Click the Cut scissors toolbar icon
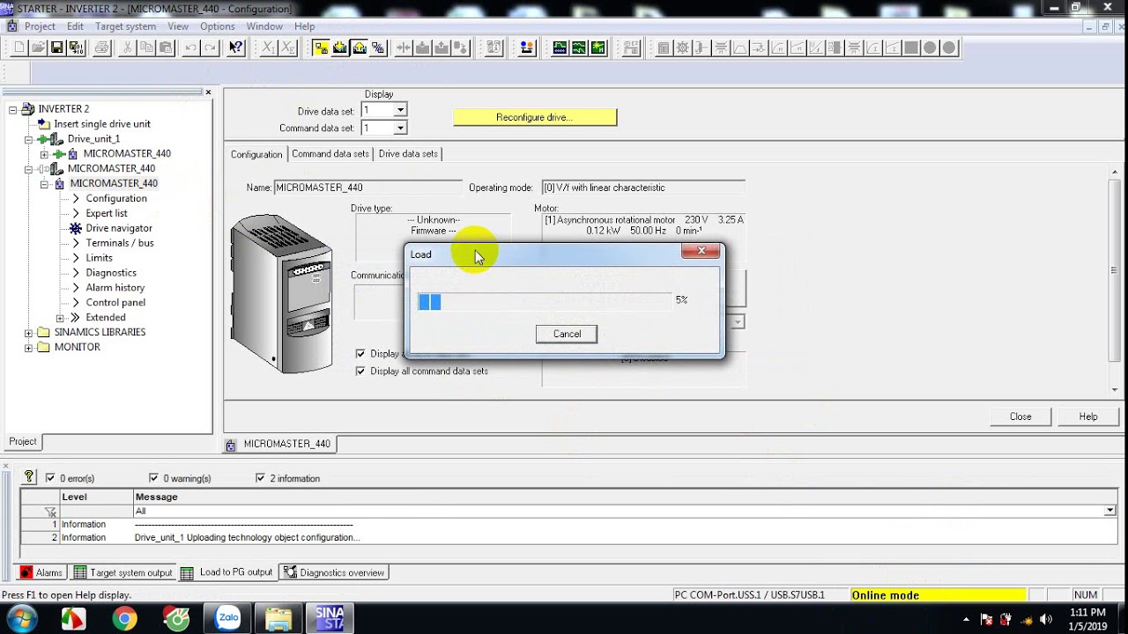The width and height of the screenshot is (1128, 634). point(126,48)
